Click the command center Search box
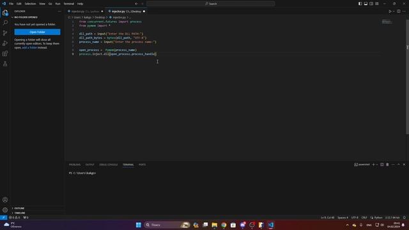Screen dimensions: 409x230 (x=210, y=4)
